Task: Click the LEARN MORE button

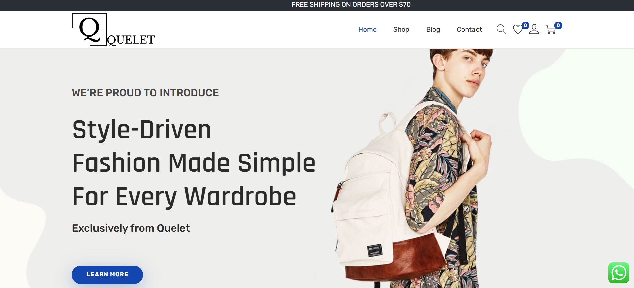Action: tap(107, 275)
